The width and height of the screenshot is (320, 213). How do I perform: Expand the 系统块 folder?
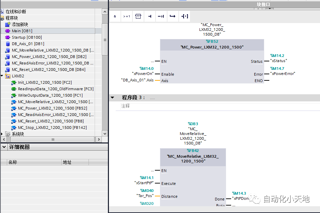pyautogui.click(x=2, y=134)
